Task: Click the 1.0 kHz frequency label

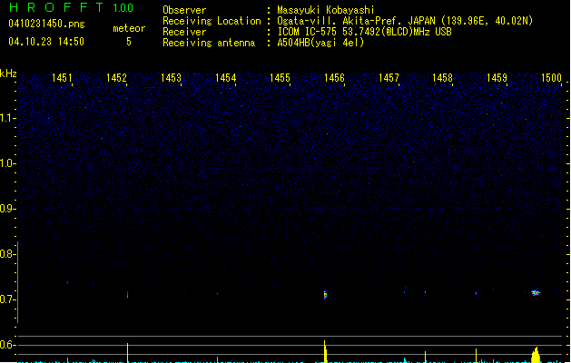Action: click(x=6, y=163)
